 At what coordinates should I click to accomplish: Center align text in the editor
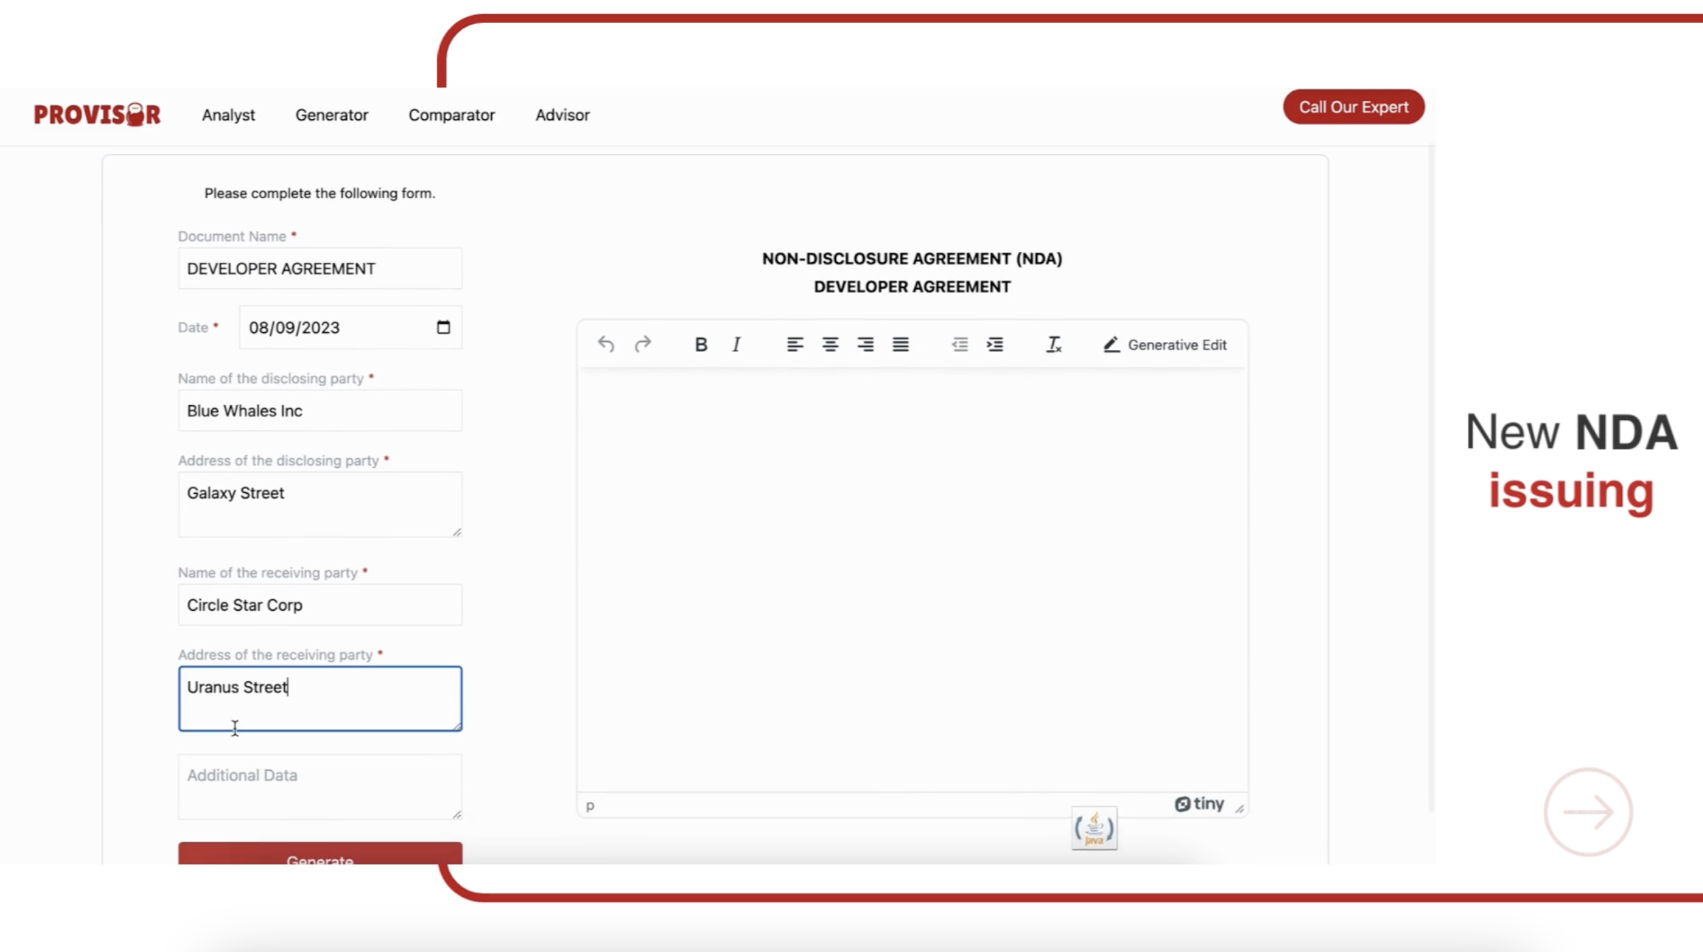coord(830,345)
